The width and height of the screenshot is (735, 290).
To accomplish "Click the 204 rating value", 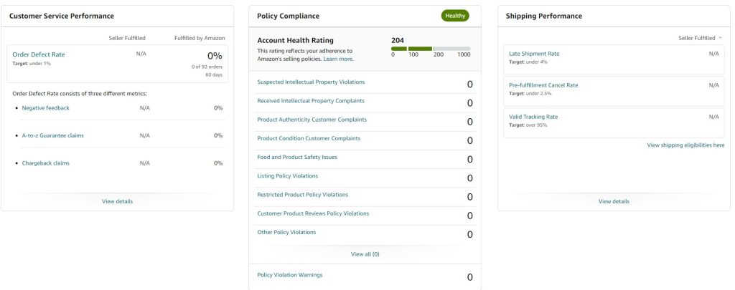I will pyautogui.click(x=398, y=40).
